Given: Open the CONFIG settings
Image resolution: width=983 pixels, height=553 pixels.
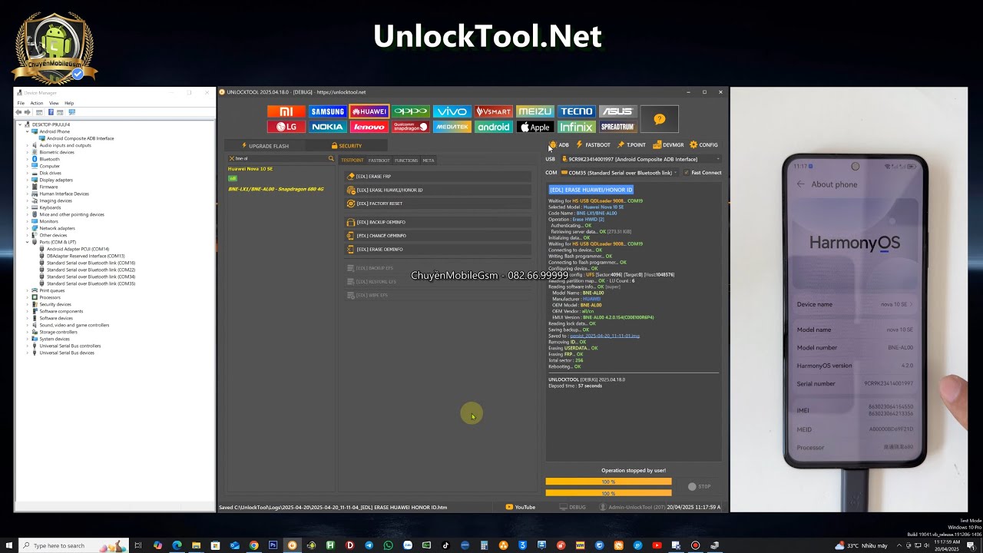Looking at the screenshot, I should click(x=704, y=145).
